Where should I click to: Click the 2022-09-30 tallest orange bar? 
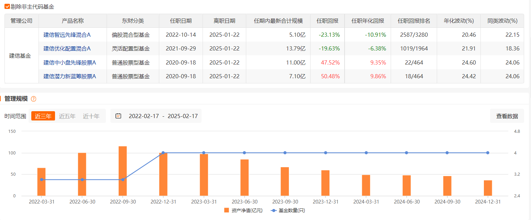123,171
